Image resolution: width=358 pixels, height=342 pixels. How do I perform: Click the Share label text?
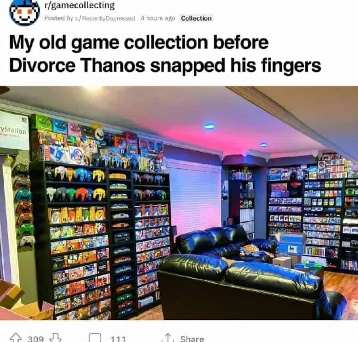[192, 338]
